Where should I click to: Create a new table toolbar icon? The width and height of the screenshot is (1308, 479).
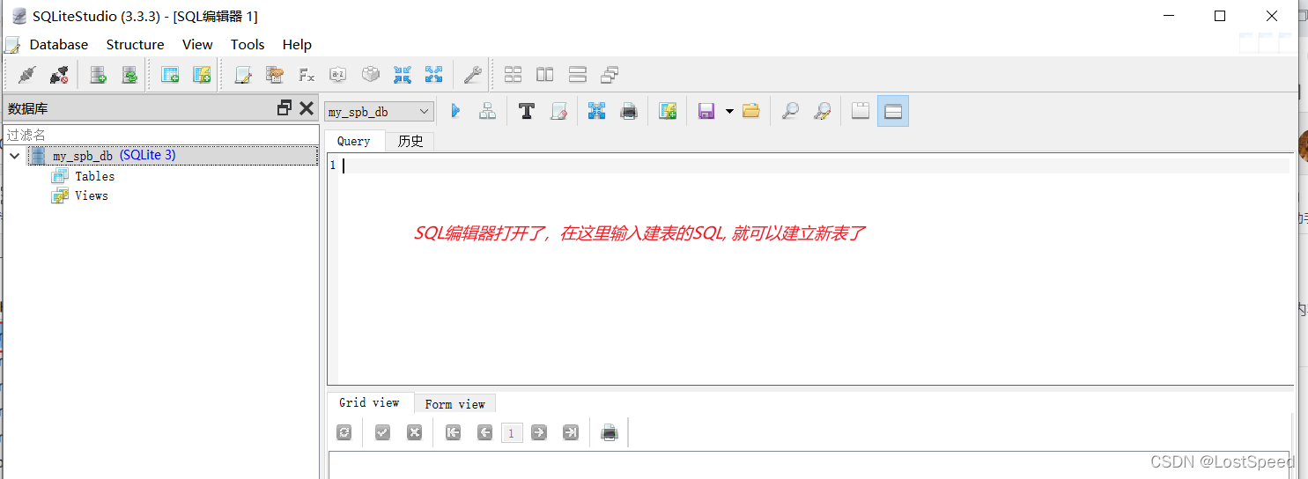[x=170, y=75]
